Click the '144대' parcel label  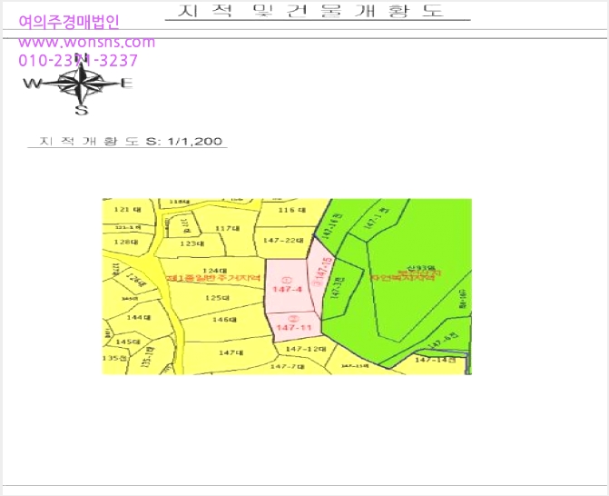point(139,318)
